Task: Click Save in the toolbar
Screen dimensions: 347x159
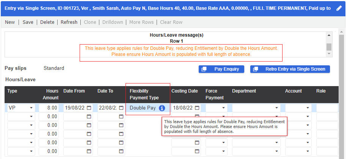Action: [x=28, y=22]
